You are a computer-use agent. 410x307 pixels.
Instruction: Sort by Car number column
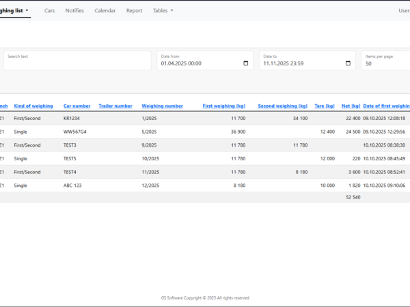point(77,106)
